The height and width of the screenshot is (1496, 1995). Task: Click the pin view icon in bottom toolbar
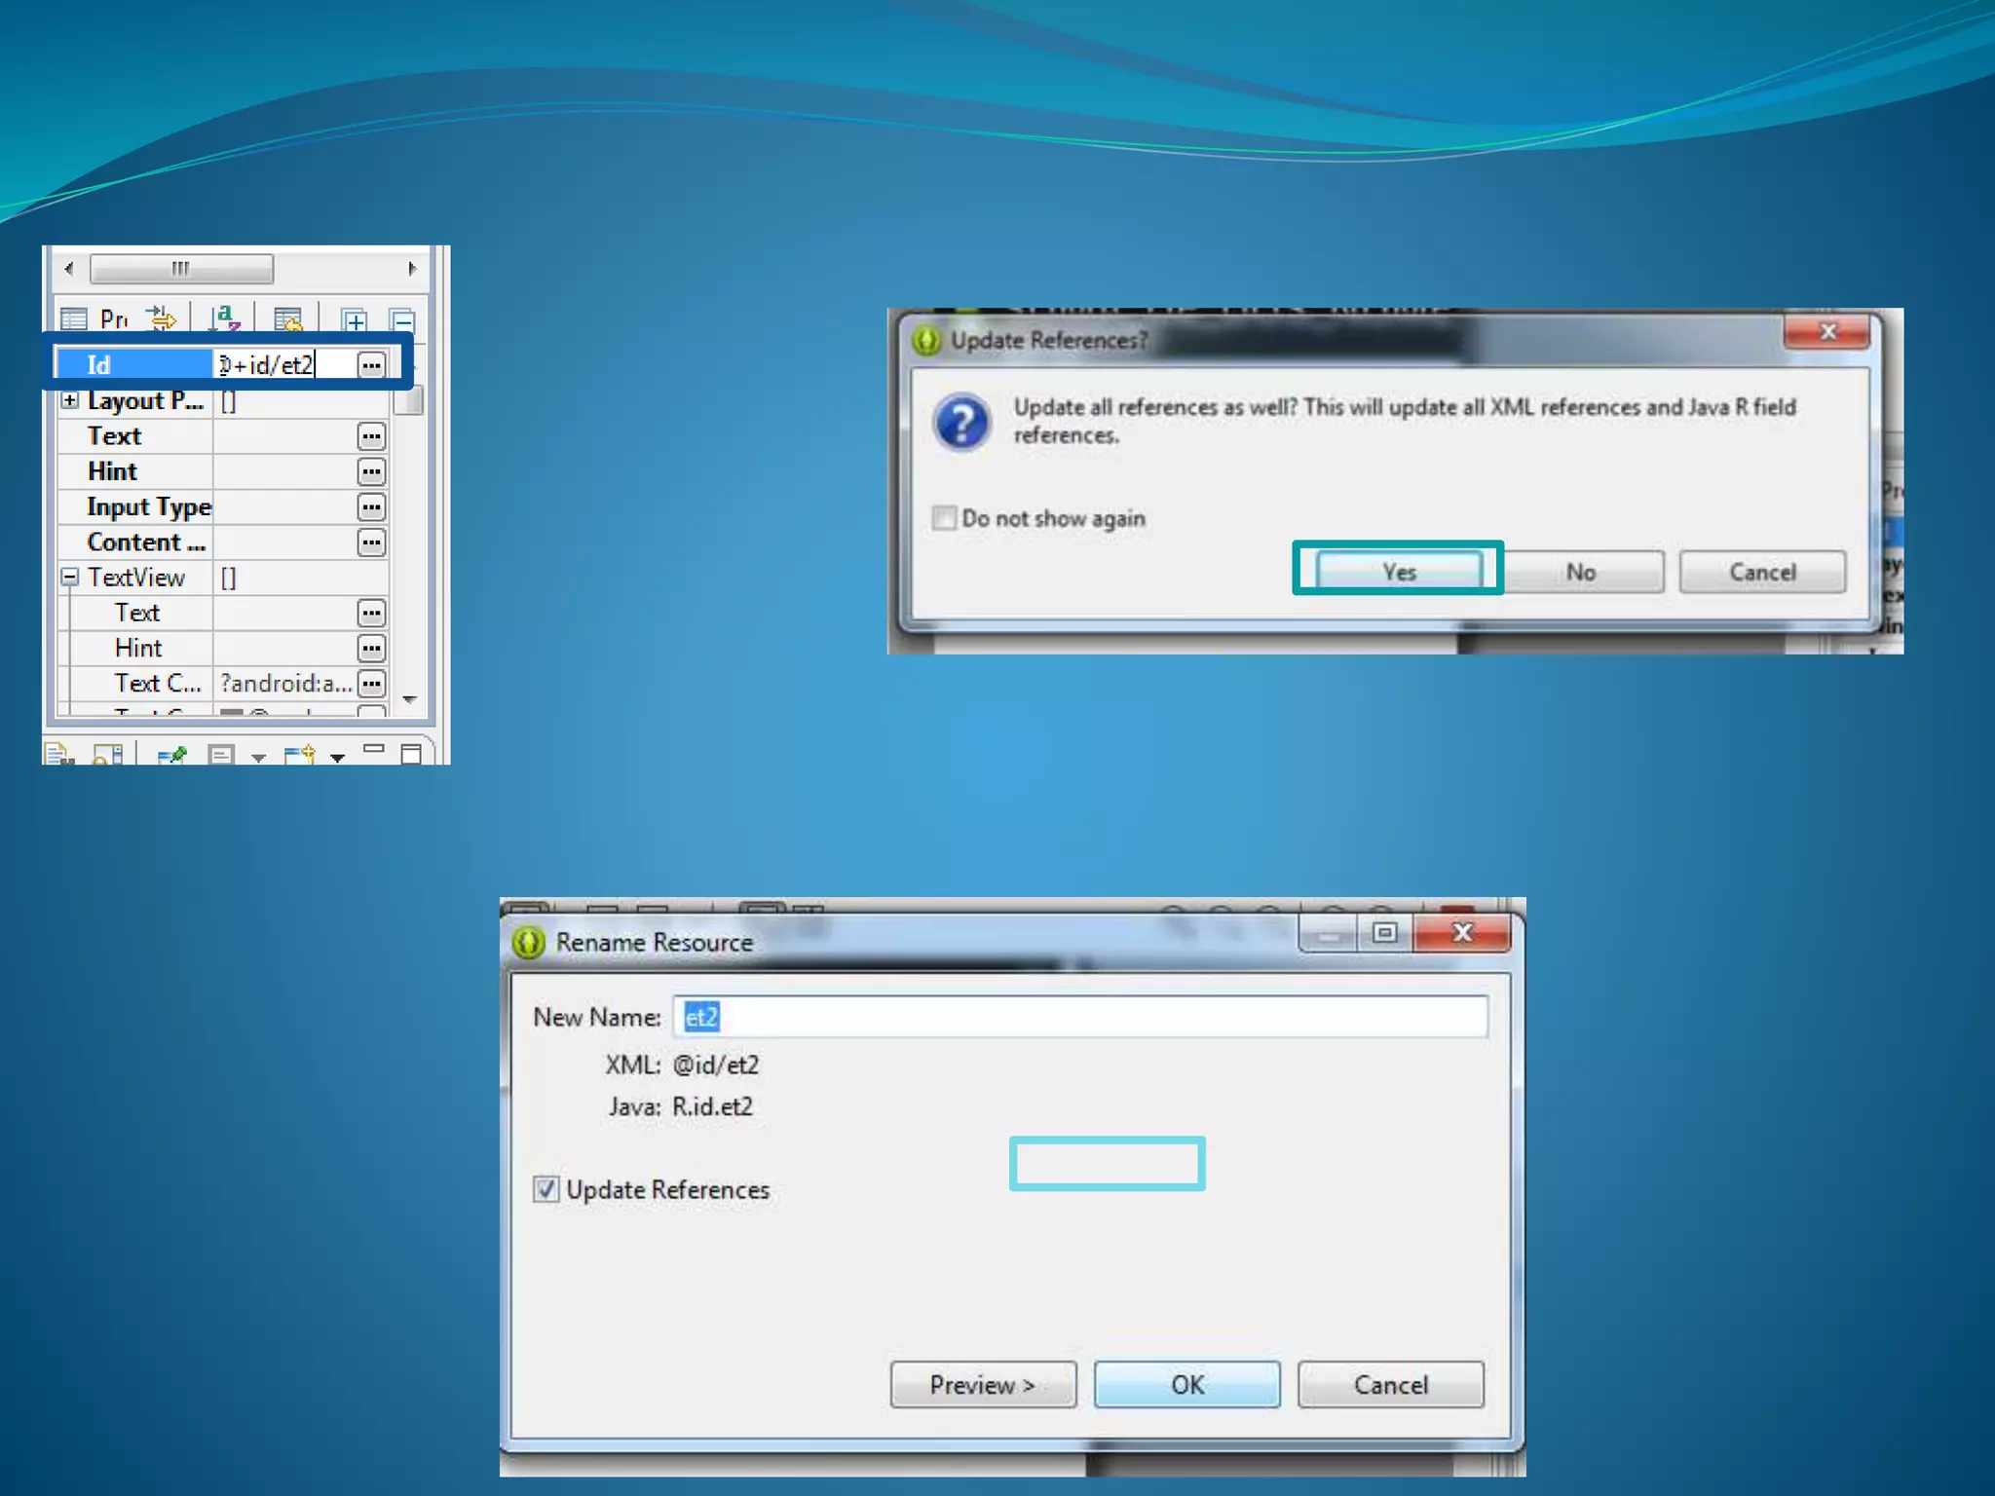[172, 755]
